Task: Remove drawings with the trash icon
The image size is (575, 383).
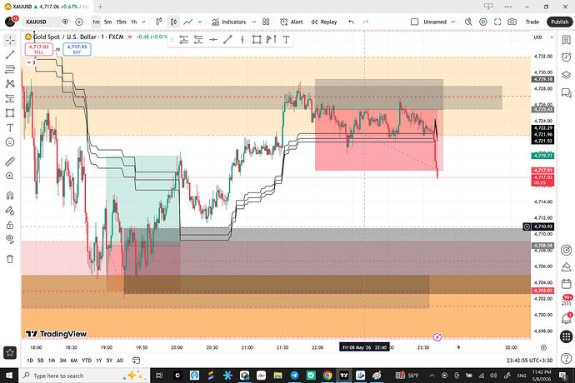Action: pos(10,259)
